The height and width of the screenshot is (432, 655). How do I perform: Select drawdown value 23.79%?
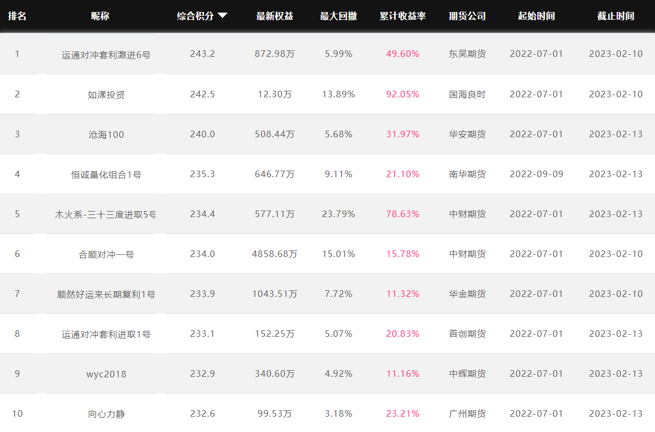338,214
